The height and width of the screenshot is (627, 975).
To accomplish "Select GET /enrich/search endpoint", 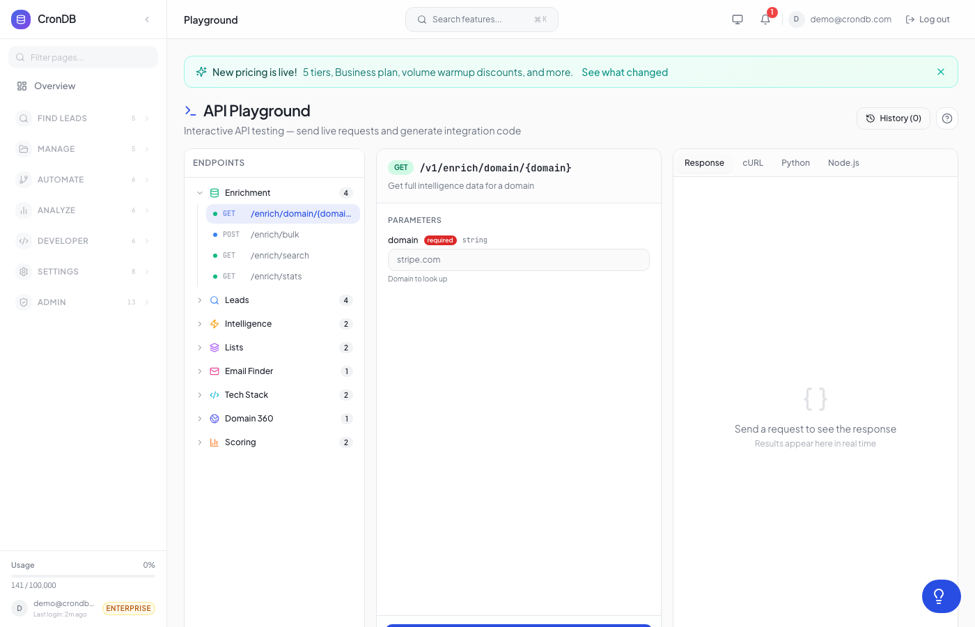I will pos(283,256).
